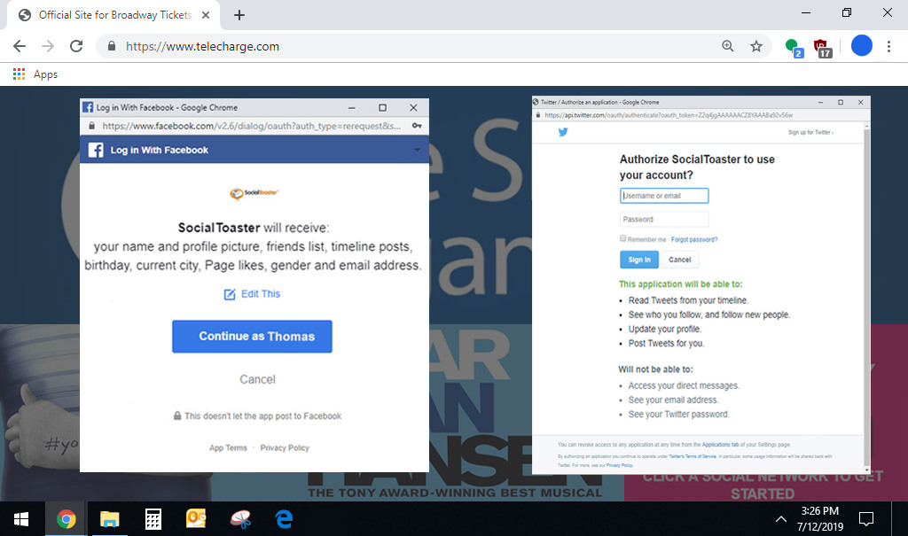This screenshot has width=908, height=536.
Task: Open Microsoft Edge from the taskbar
Action: coord(284,519)
